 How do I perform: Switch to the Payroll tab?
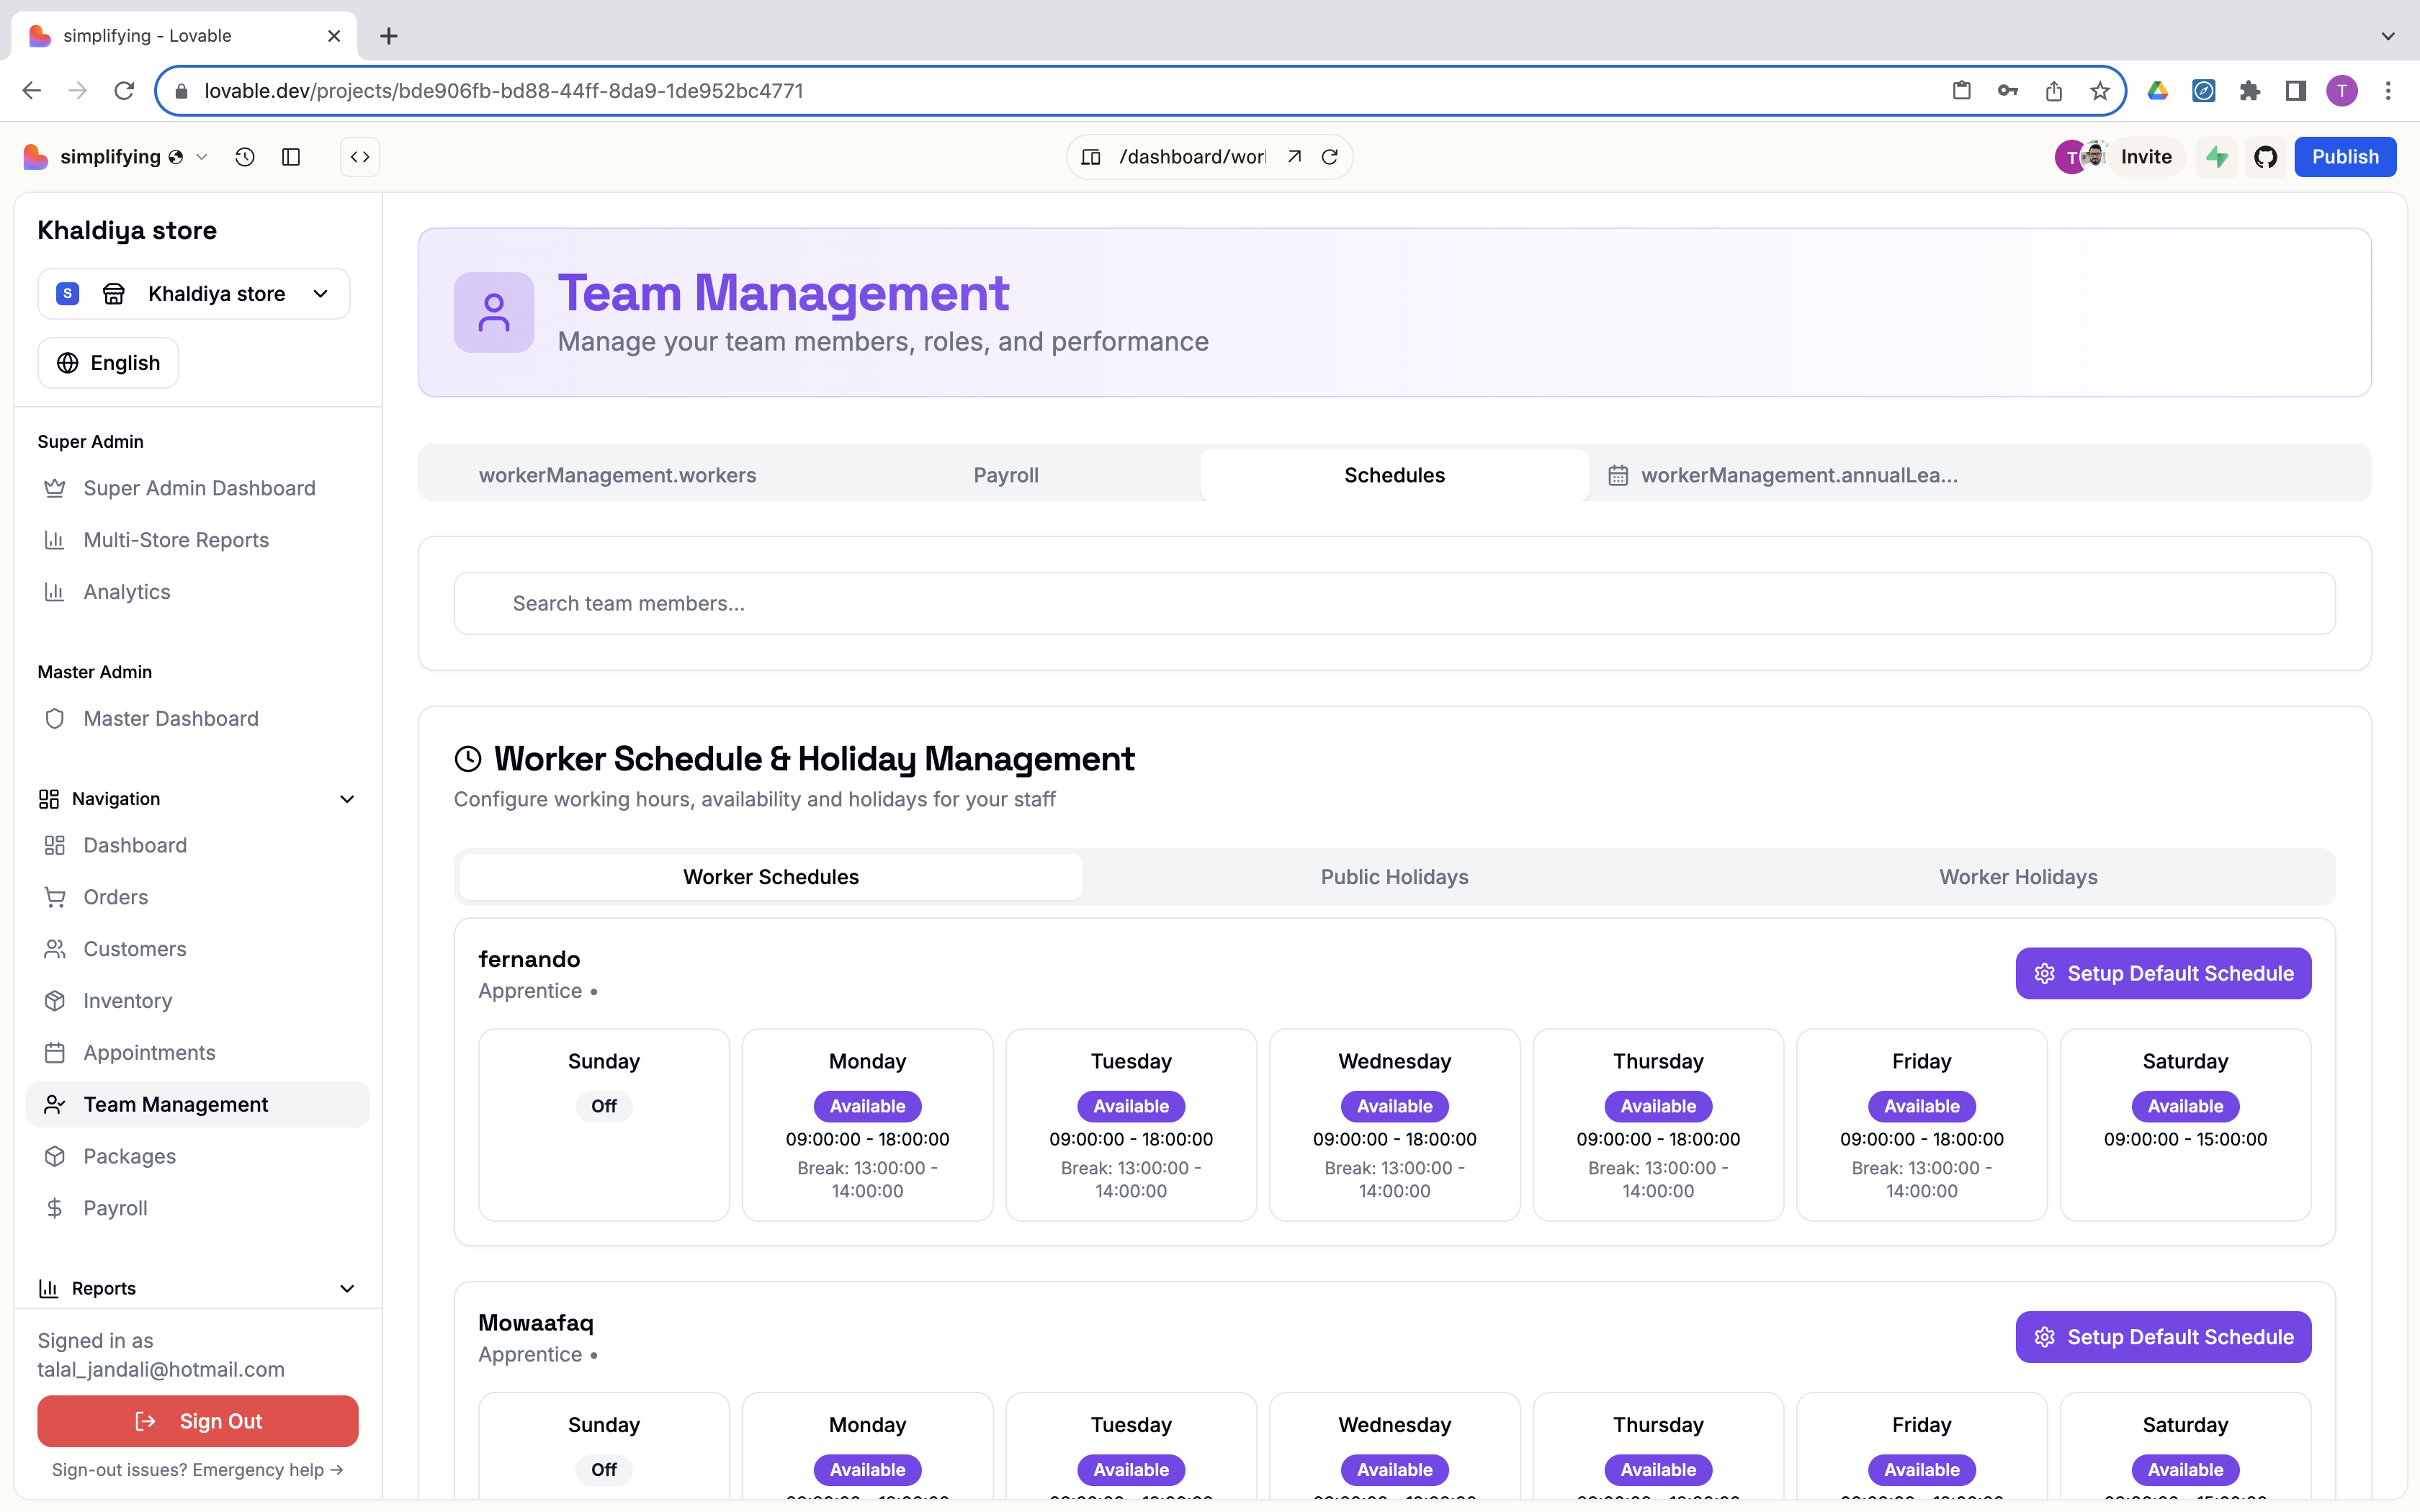(x=1006, y=475)
